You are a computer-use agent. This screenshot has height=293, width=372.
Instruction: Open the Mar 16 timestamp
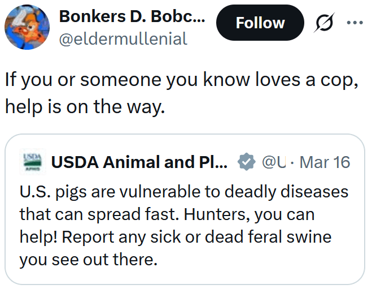click(325, 162)
